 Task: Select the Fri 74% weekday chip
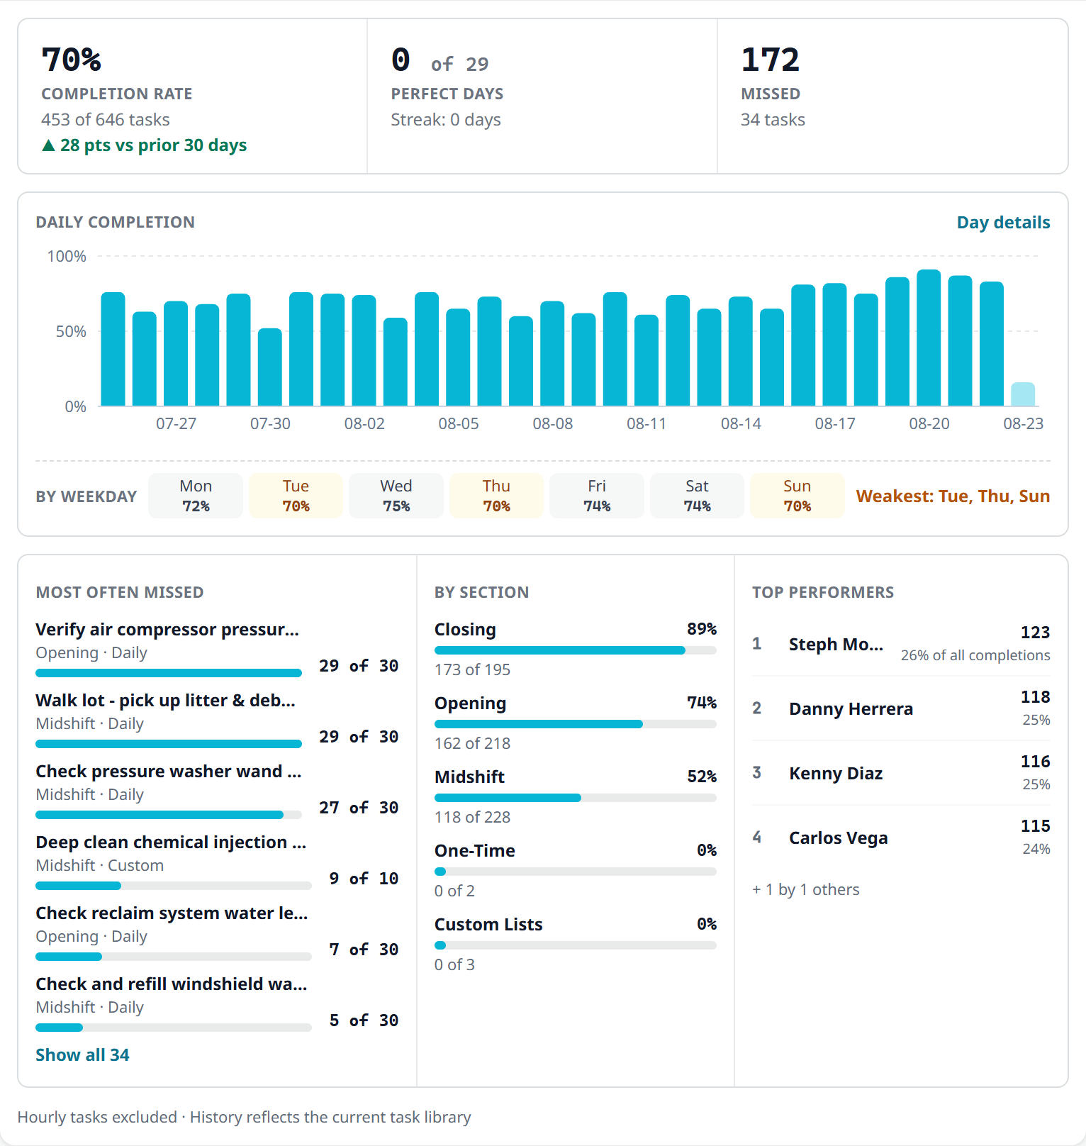(597, 496)
